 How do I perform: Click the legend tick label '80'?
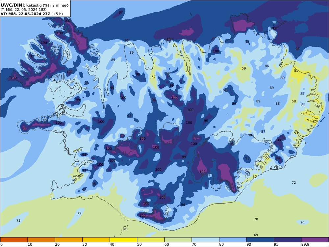(221, 244)
